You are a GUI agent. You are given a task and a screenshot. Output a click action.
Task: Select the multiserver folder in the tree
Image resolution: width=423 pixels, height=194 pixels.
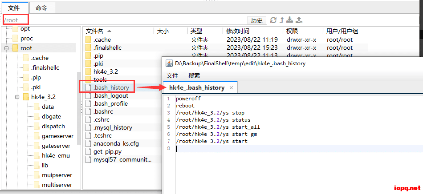click(57, 185)
